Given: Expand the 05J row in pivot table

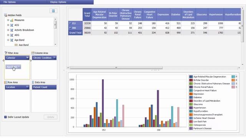Looking at the screenshot, I should [x=70, y=23].
